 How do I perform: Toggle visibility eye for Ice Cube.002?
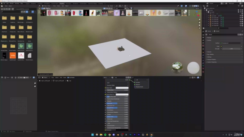tap(240, 19)
